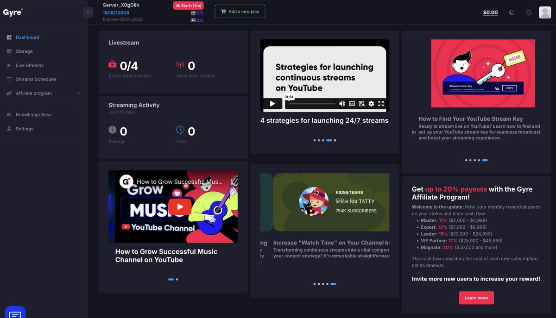The width and height of the screenshot is (556, 318).
Task: Click the Gyre logo
Action: (x=13, y=12)
